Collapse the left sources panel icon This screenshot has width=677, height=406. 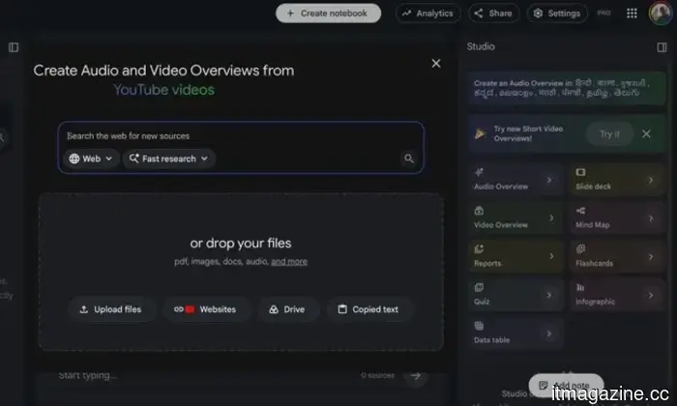14,47
